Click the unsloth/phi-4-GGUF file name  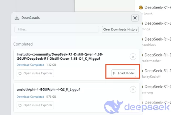[x=48, y=89]
